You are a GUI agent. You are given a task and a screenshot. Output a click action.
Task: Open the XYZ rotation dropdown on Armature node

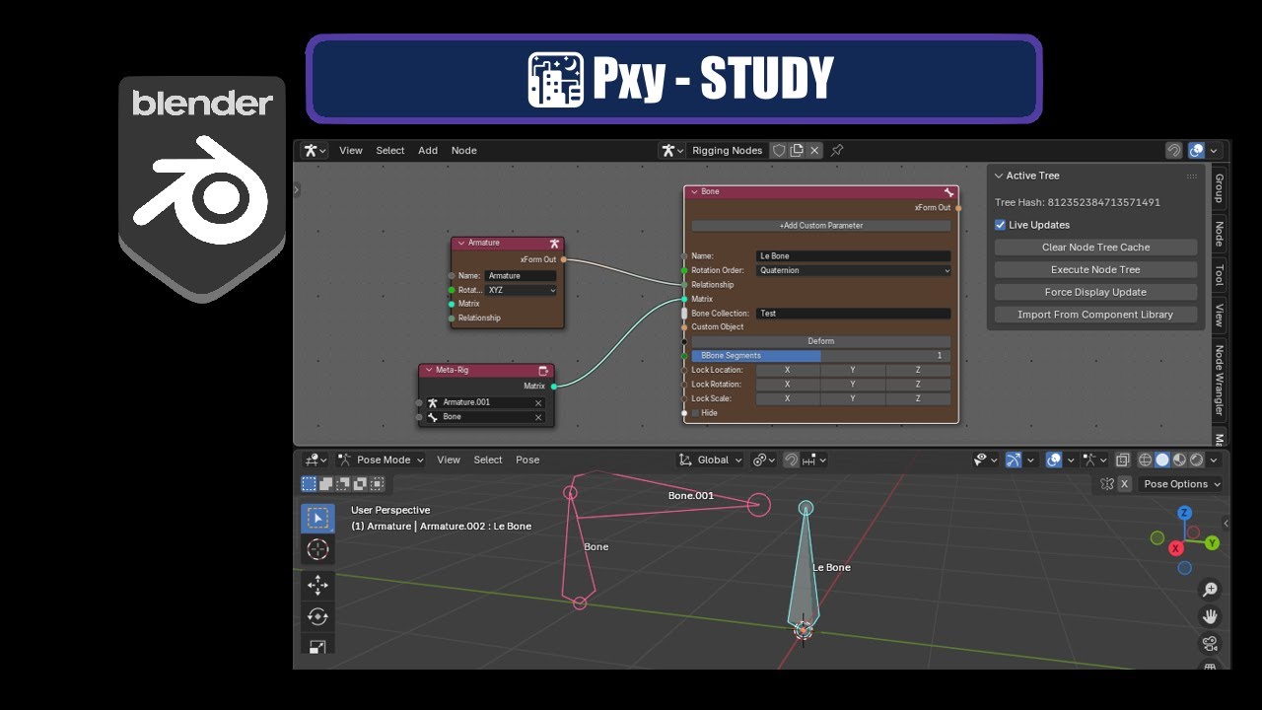tap(522, 290)
